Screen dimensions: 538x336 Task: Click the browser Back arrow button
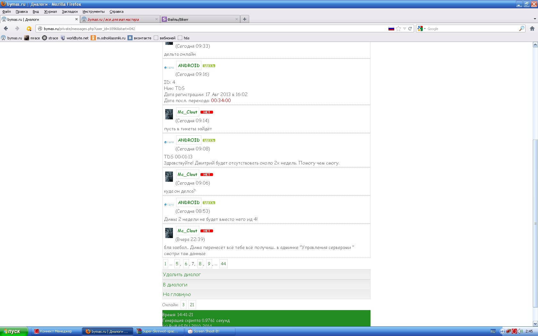pos(6,28)
